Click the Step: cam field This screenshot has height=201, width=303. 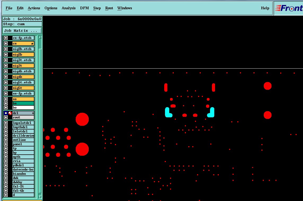click(22, 24)
